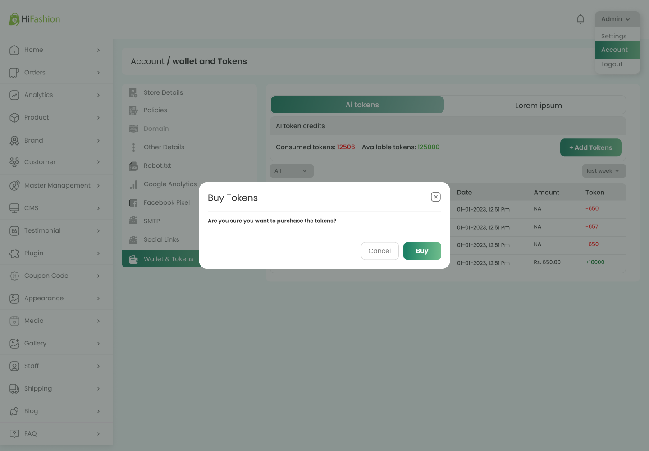Expand the Customer menu chevron

tap(98, 162)
